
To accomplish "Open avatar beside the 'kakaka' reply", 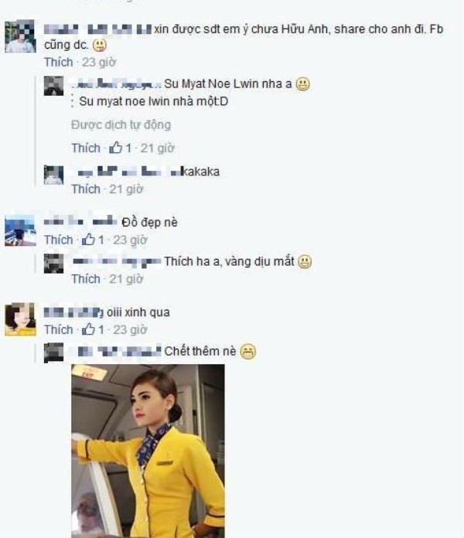I will click(54, 175).
